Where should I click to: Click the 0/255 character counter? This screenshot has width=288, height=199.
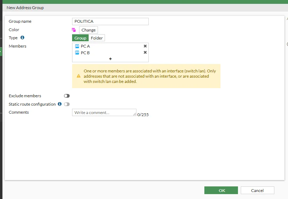pyautogui.click(x=143, y=115)
